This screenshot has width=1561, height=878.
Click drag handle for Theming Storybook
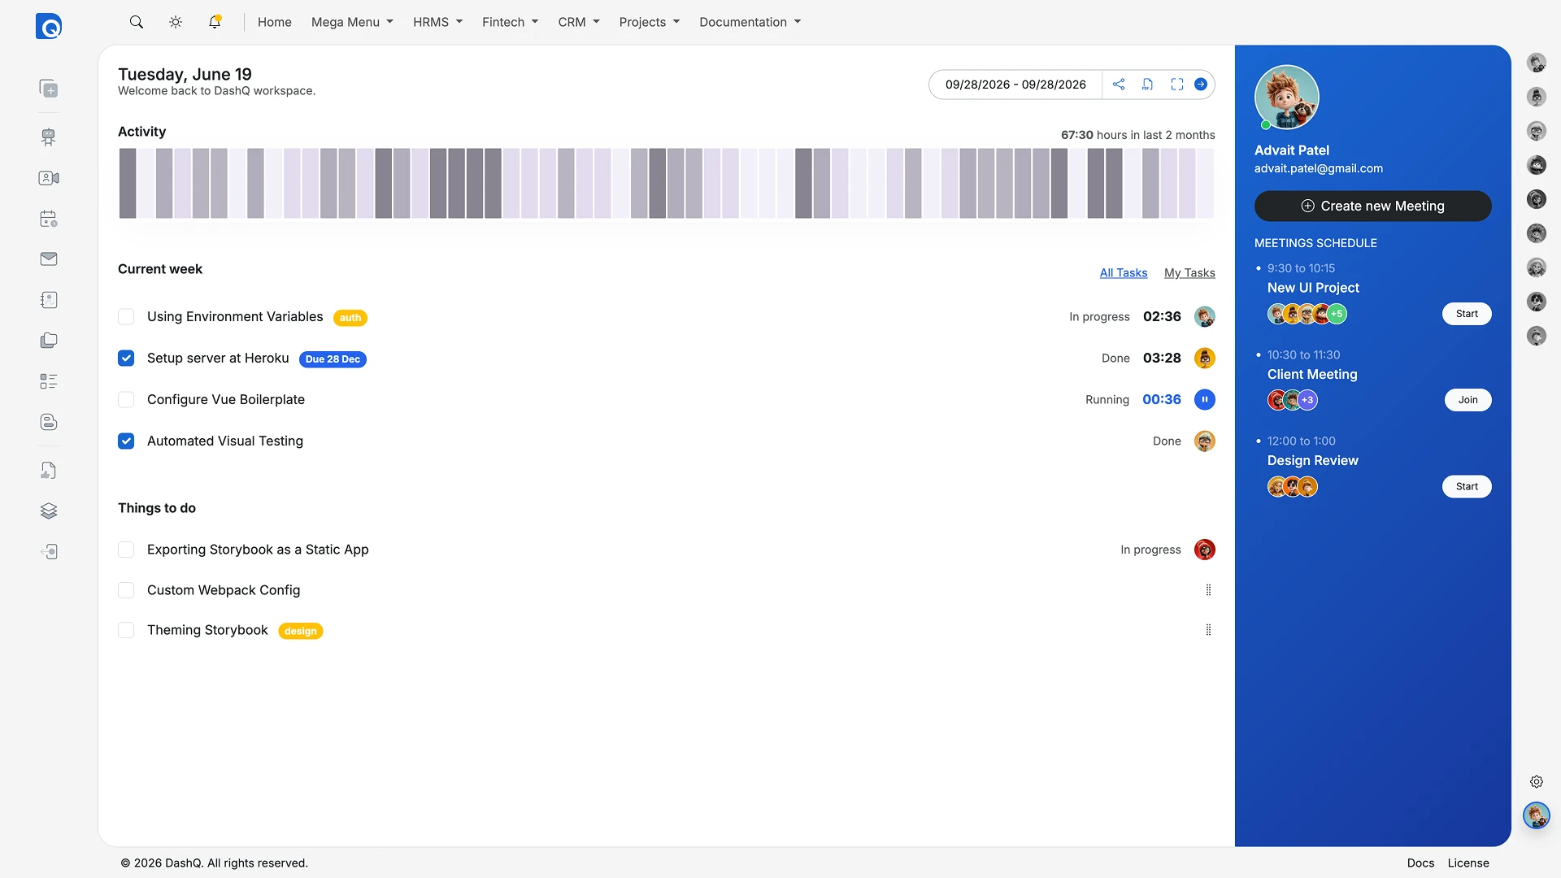pos(1208,630)
